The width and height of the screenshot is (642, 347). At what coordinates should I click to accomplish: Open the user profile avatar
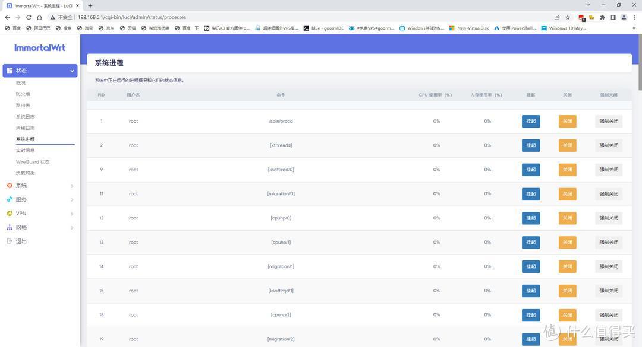point(624,17)
